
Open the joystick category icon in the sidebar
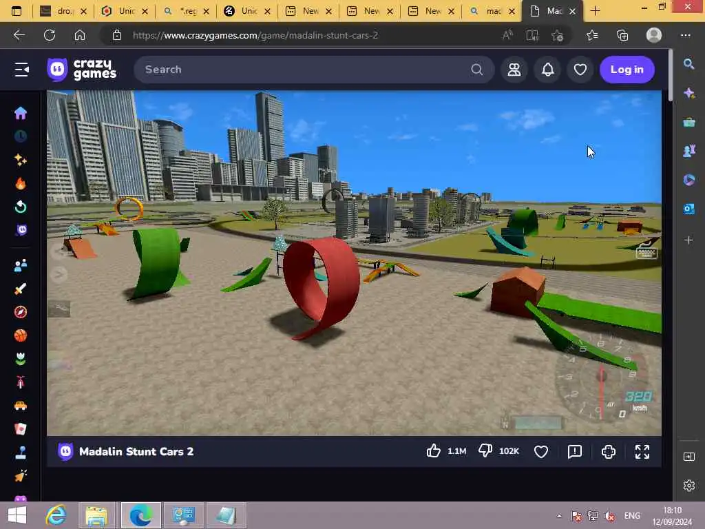(x=20, y=453)
